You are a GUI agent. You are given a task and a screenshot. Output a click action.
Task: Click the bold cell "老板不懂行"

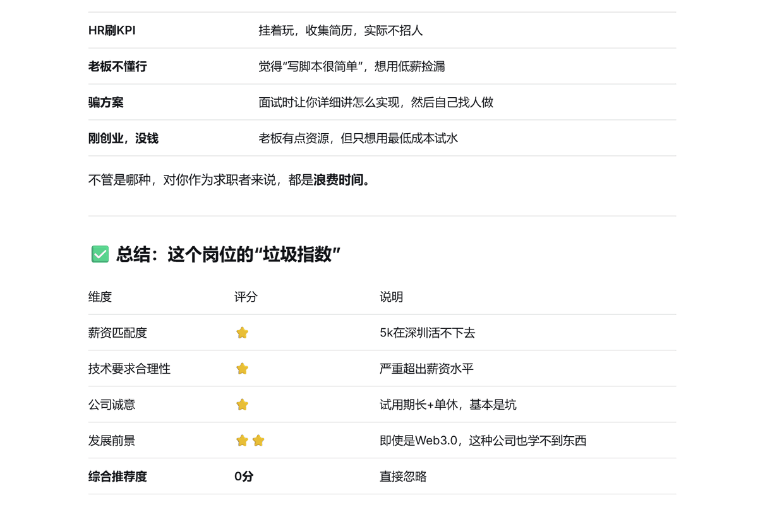point(117,66)
